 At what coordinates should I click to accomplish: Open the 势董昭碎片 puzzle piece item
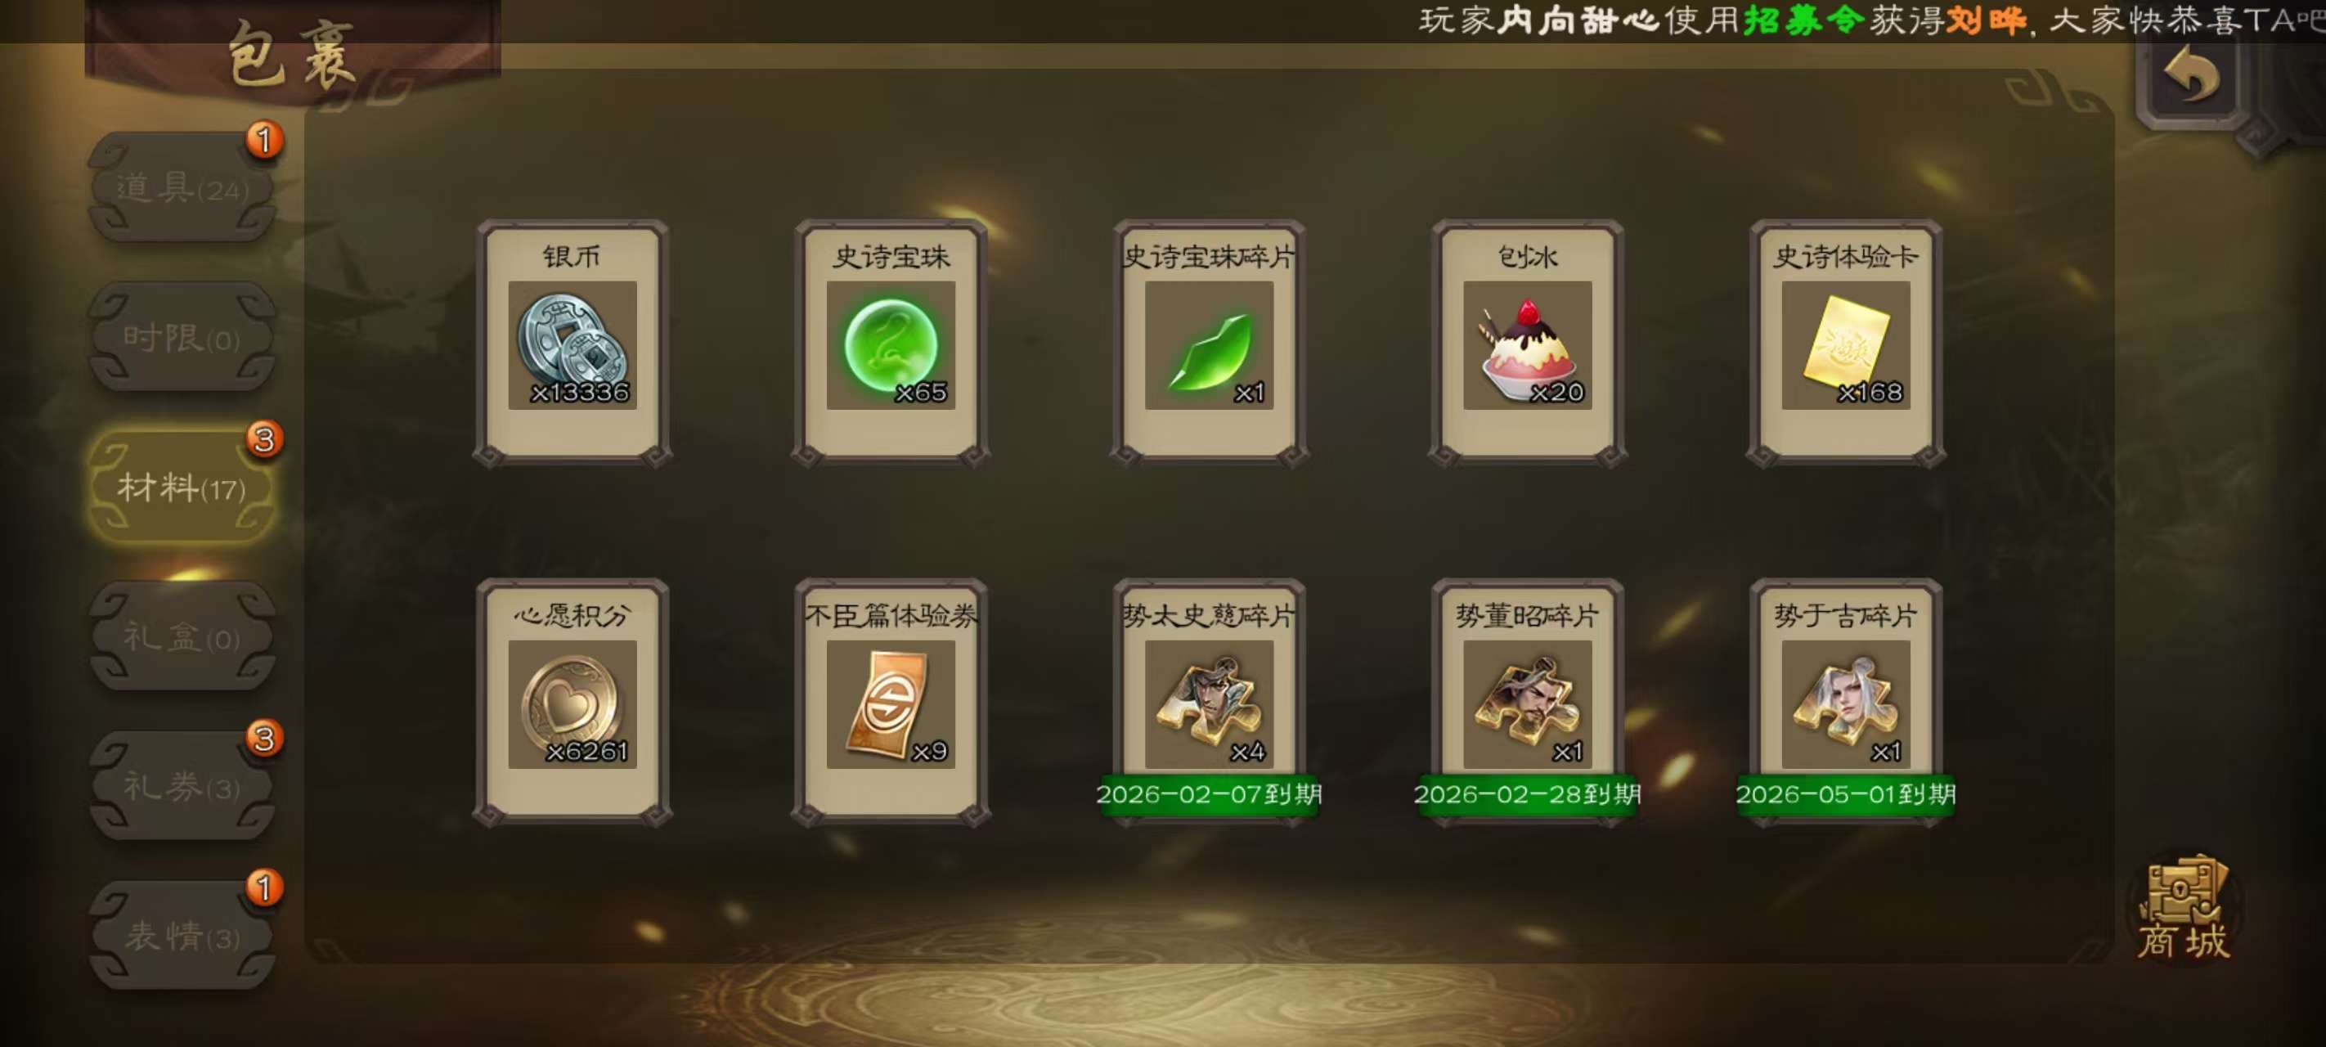(1527, 702)
